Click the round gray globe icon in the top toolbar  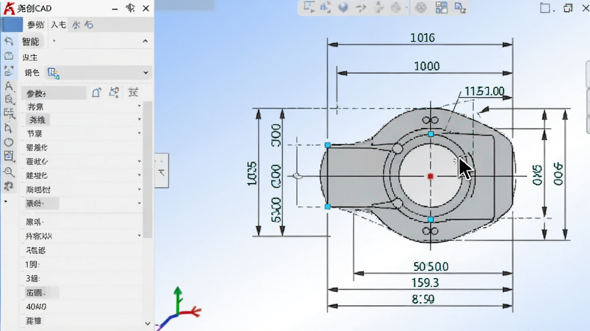(421, 7)
